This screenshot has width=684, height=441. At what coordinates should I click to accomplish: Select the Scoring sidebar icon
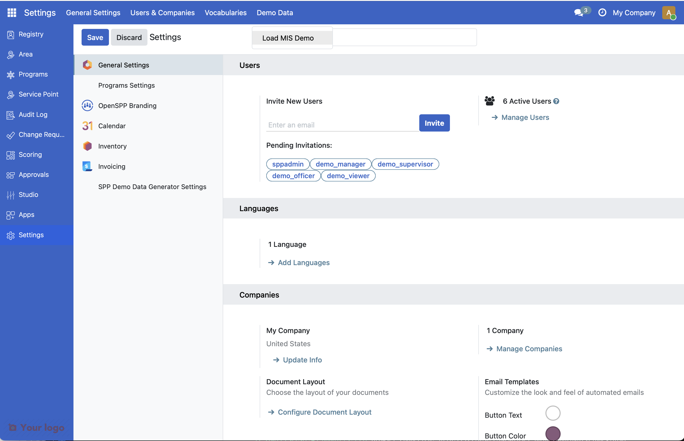click(x=11, y=155)
